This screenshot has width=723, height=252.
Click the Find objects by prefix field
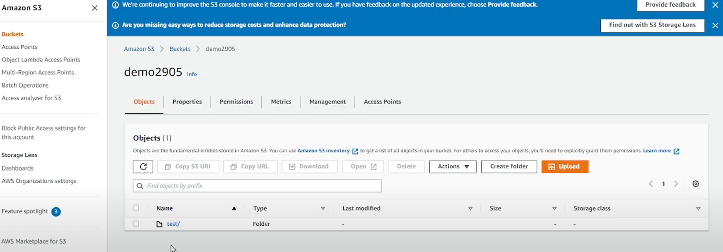257,186
